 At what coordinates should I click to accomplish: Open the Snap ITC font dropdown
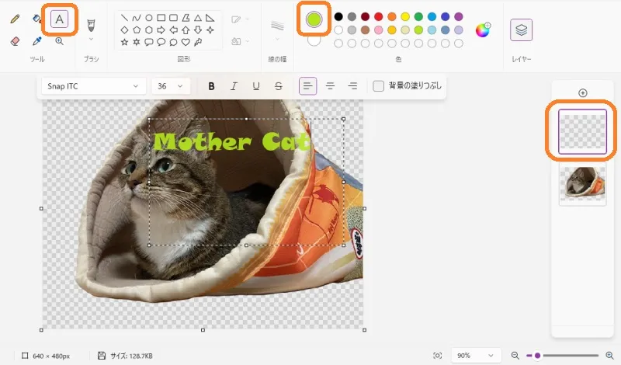(92, 86)
